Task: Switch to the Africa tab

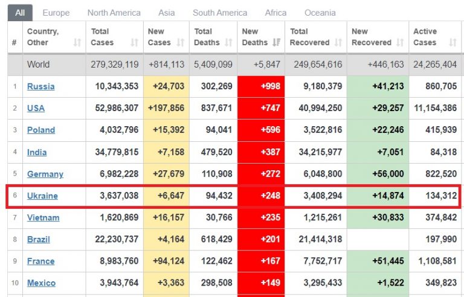Action: [x=275, y=13]
